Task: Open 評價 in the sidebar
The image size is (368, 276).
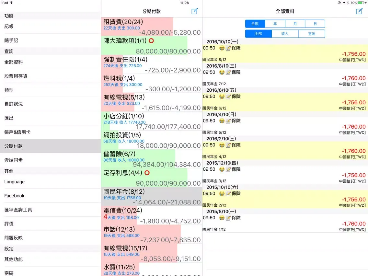Action: click(51, 224)
